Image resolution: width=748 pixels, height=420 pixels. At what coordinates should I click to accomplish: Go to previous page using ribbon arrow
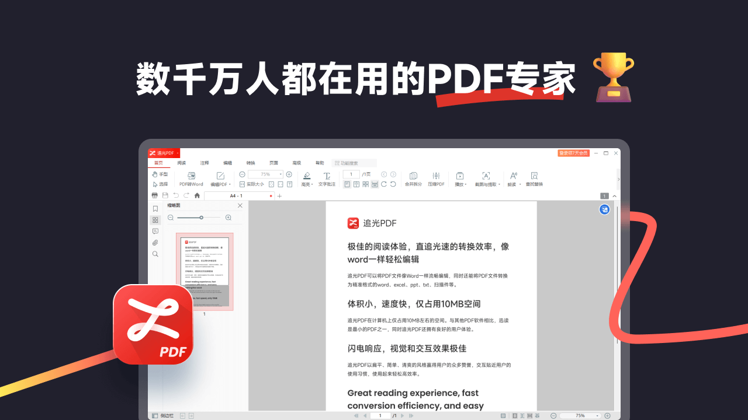coord(384,174)
